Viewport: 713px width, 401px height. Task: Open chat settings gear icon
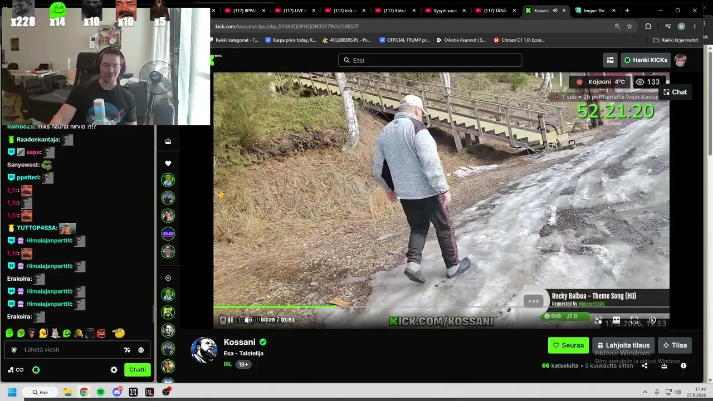pos(114,370)
